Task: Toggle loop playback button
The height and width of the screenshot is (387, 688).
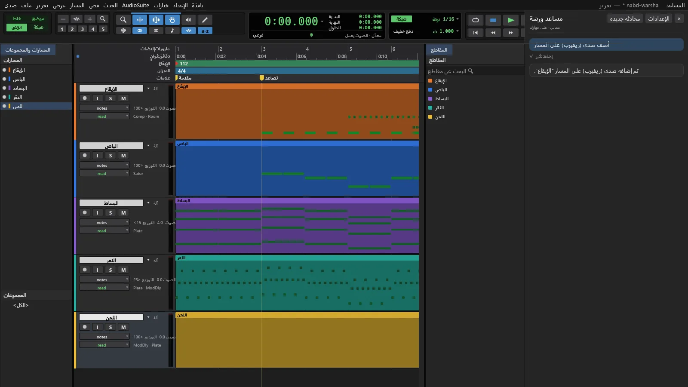Action: (x=475, y=20)
